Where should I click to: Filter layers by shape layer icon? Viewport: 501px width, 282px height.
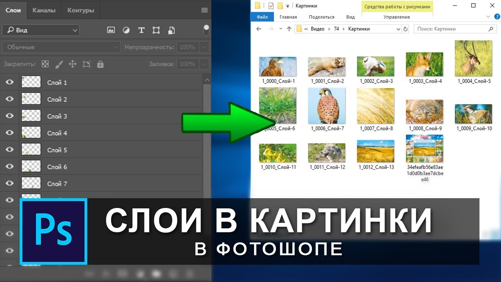[156, 30]
